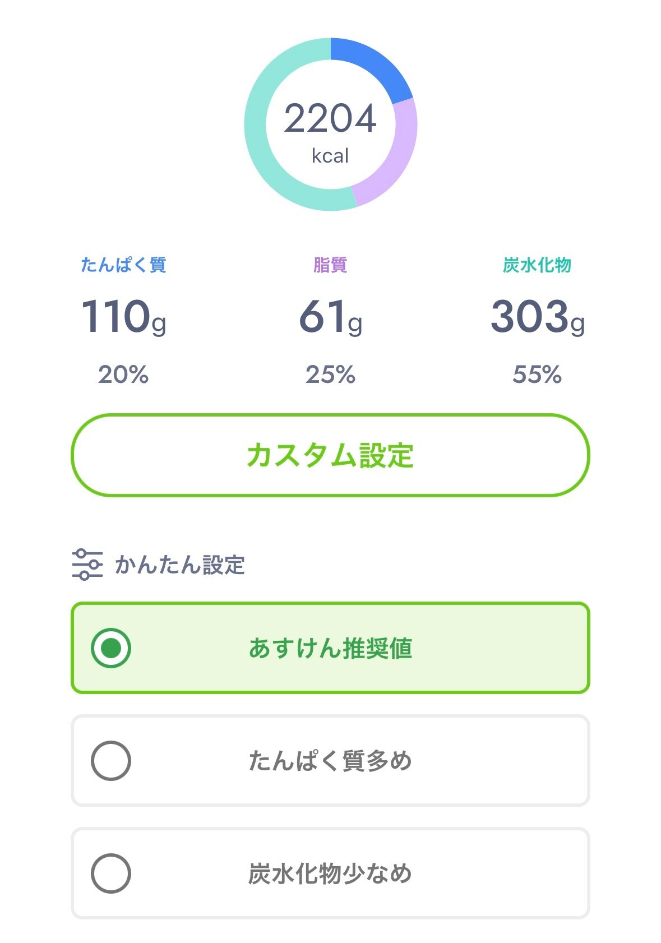Select the 炭水化物少なめ radio button

(x=111, y=873)
